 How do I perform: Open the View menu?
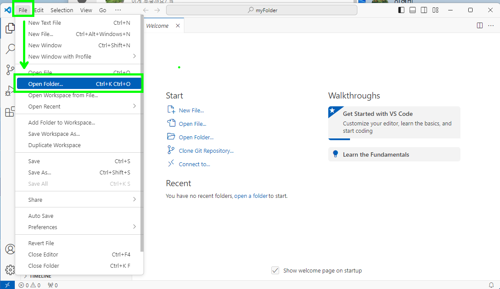86,10
